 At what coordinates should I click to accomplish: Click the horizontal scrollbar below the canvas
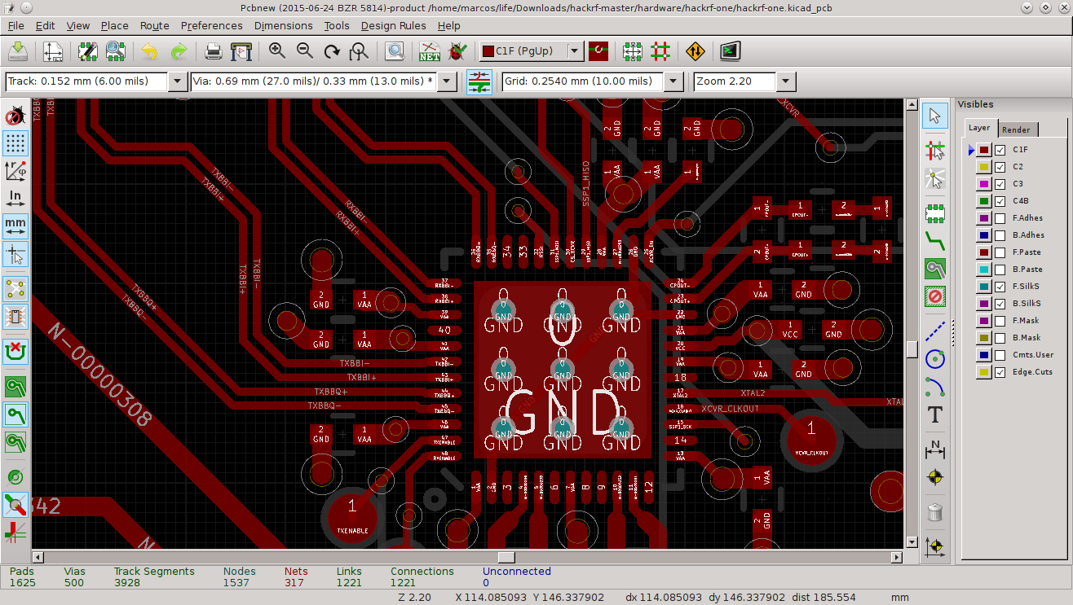tap(506, 557)
